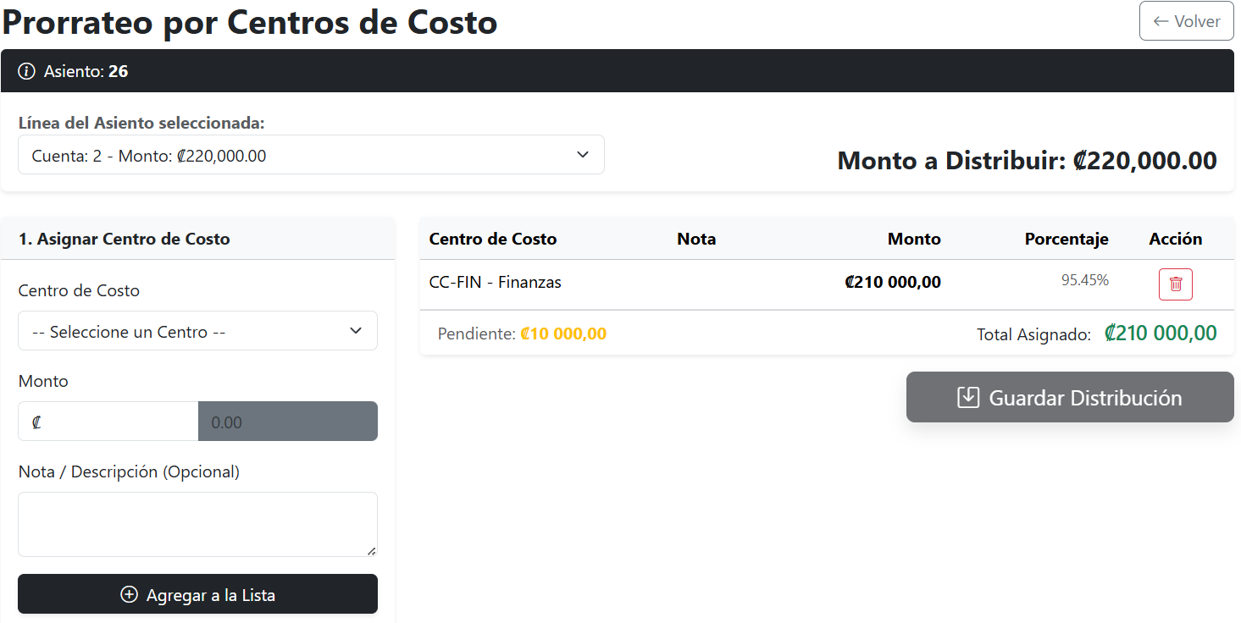
Task: Click Agregar a la Lista
Action: (197, 594)
